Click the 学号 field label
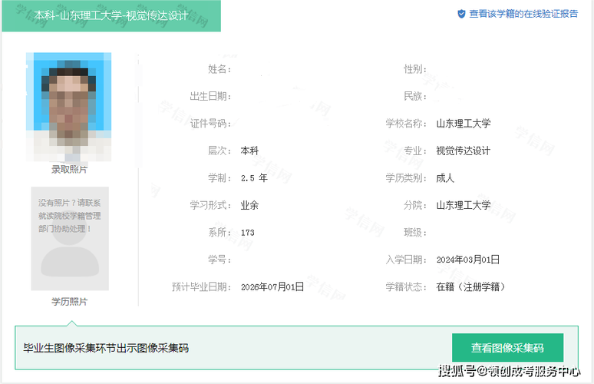 219,260
